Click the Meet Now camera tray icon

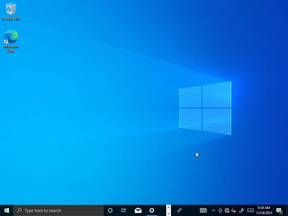click(x=220, y=210)
